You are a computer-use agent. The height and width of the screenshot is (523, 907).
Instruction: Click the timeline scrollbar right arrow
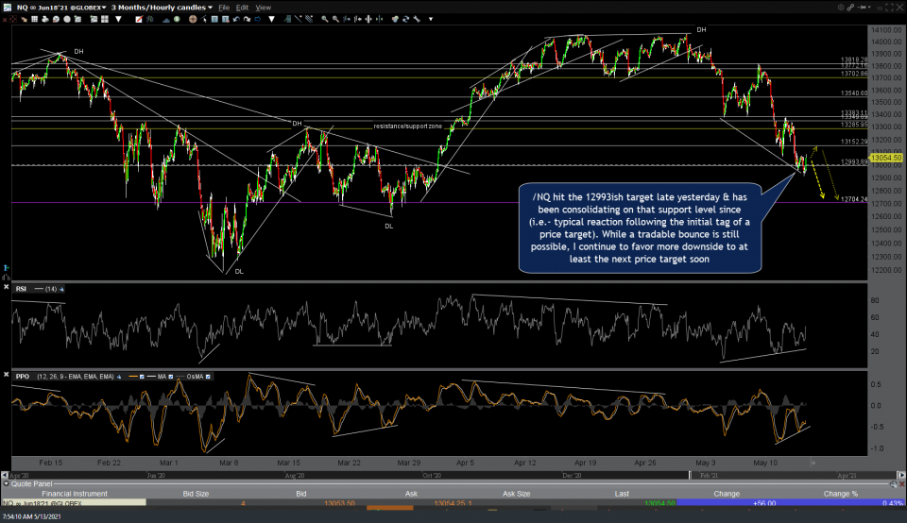click(x=901, y=475)
